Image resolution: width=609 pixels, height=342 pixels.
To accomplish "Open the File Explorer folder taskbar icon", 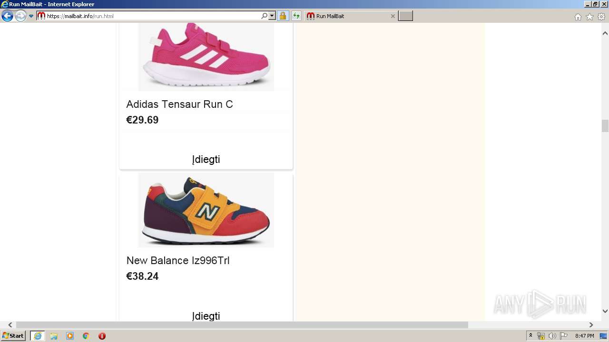I will pyautogui.click(x=54, y=336).
